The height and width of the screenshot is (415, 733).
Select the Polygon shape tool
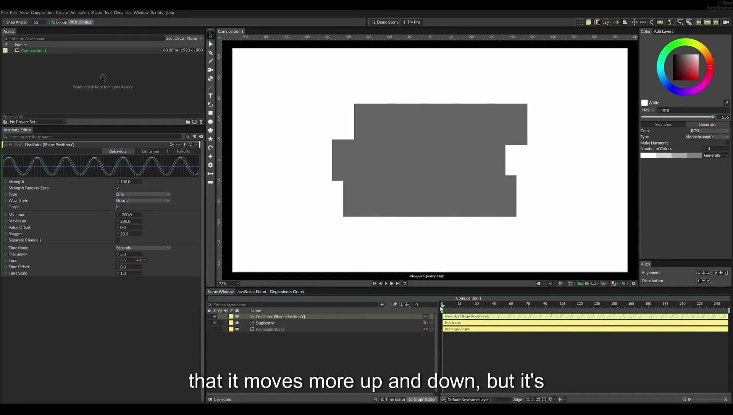(210, 130)
